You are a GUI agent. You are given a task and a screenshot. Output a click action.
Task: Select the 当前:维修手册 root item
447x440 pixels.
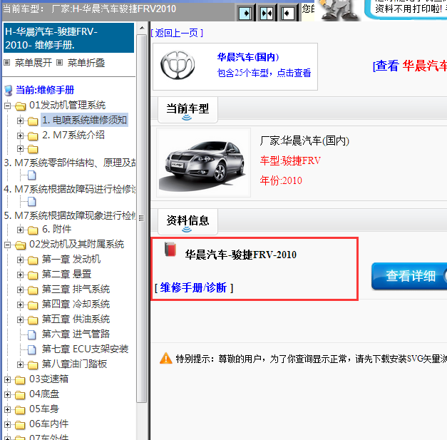45,90
